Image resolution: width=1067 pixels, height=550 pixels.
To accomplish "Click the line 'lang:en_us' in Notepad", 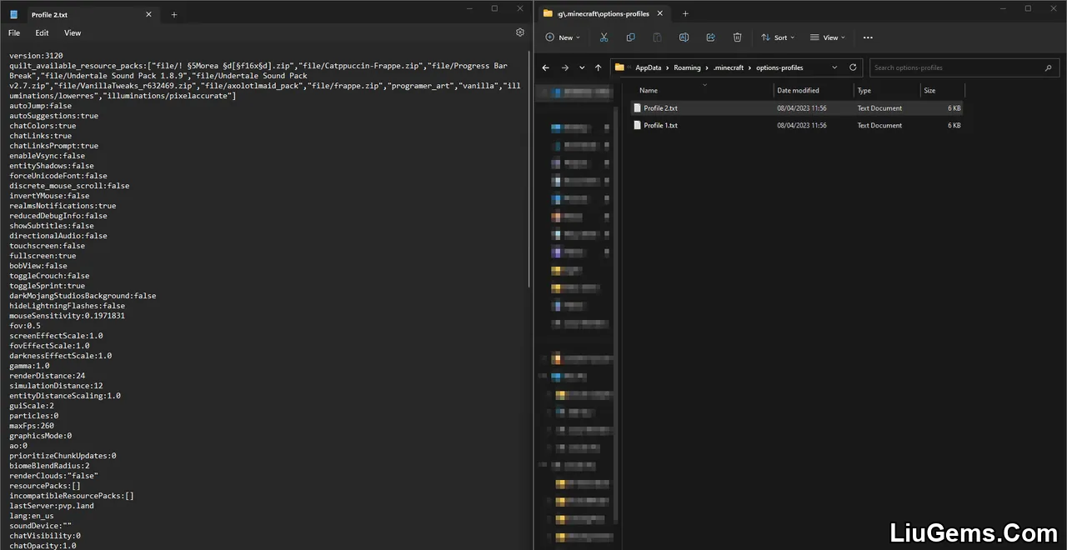I will coord(32,516).
